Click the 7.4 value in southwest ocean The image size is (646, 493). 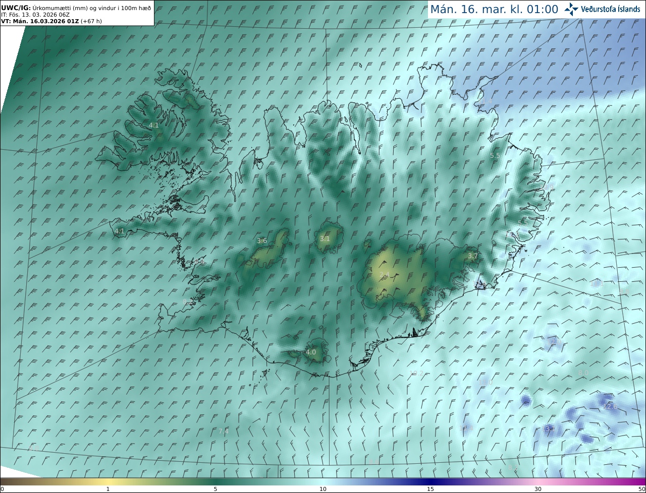224,431
